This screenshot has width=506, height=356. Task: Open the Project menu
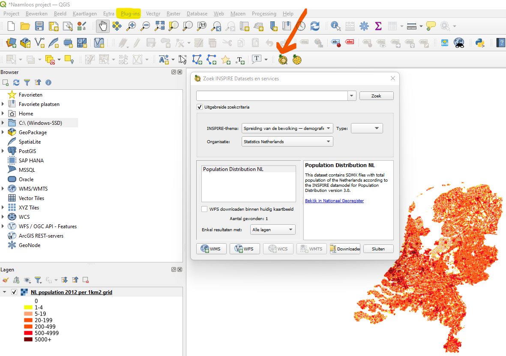coord(11,14)
